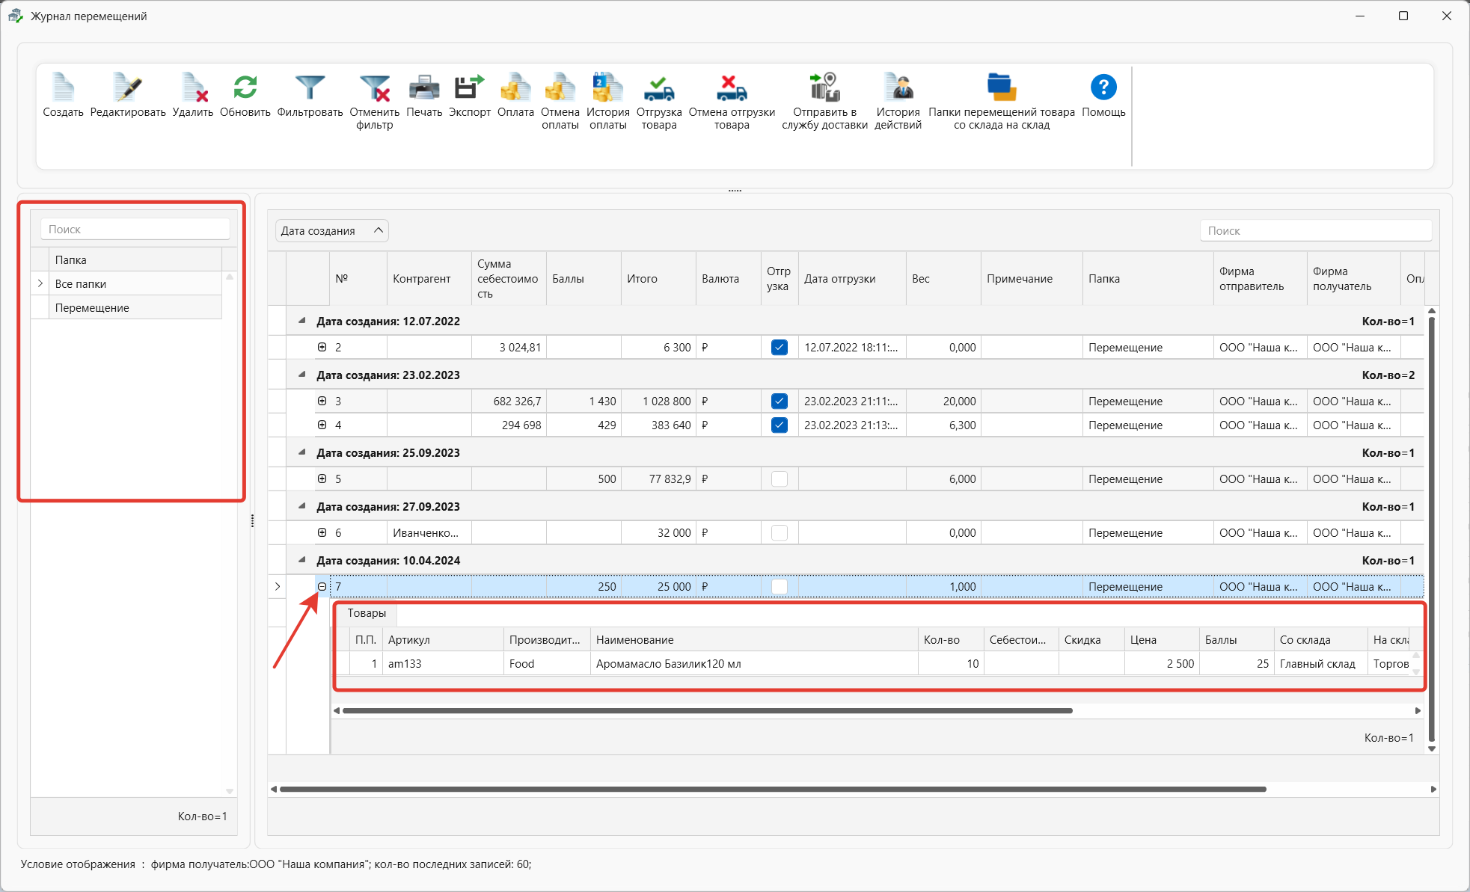Sort by Контрагент column header

pyautogui.click(x=429, y=278)
